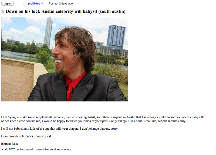216x155 pixels.
Task: Click the sentence about not changing diapers
Action: click(60, 129)
